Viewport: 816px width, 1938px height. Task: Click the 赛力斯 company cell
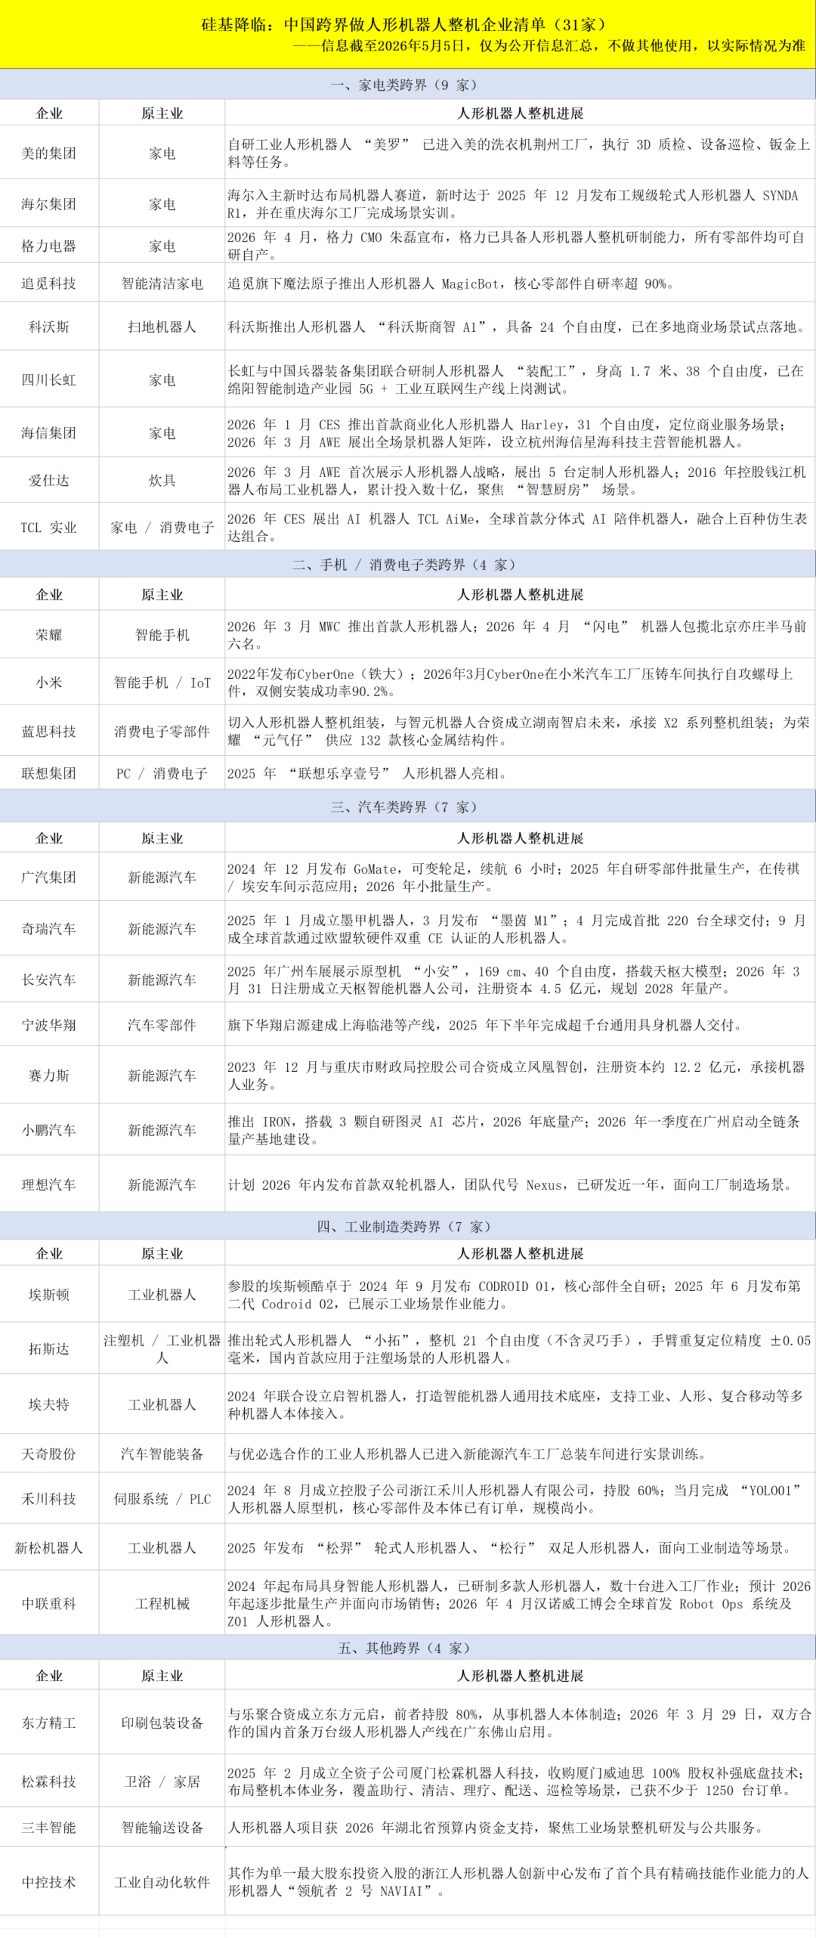(x=49, y=1076)
